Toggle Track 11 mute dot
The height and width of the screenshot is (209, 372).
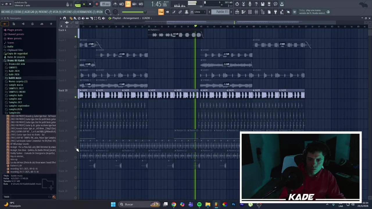[76, 107]
